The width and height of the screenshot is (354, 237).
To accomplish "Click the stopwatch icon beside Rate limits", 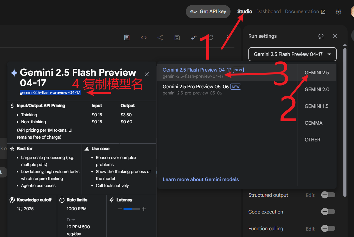I will tap(62, 200).
